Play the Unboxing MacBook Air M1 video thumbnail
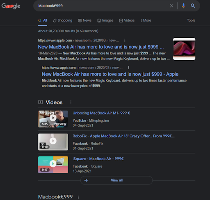 [x=53, y=119]
